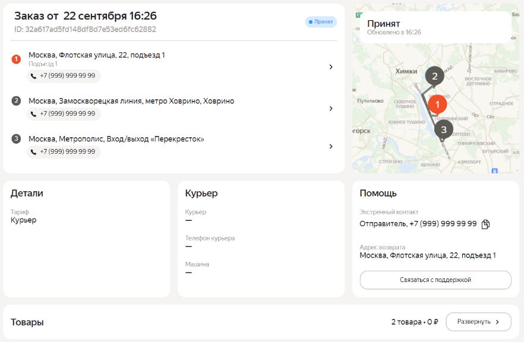Screen dimensions: 524x342
Task: Select map marker 2 near Химки
Action: click(434, 76)
